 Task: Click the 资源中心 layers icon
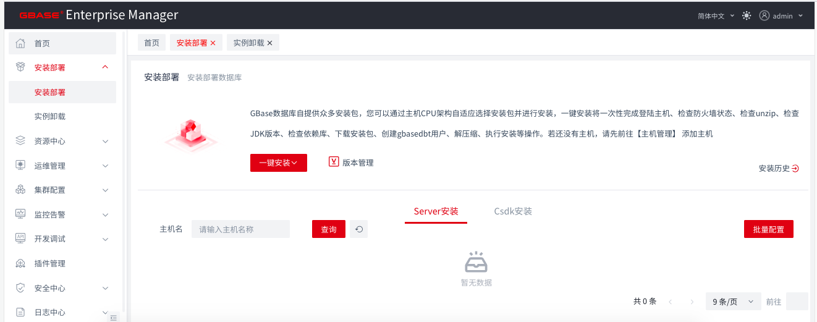pyautogui.click(x=20, y=141)
